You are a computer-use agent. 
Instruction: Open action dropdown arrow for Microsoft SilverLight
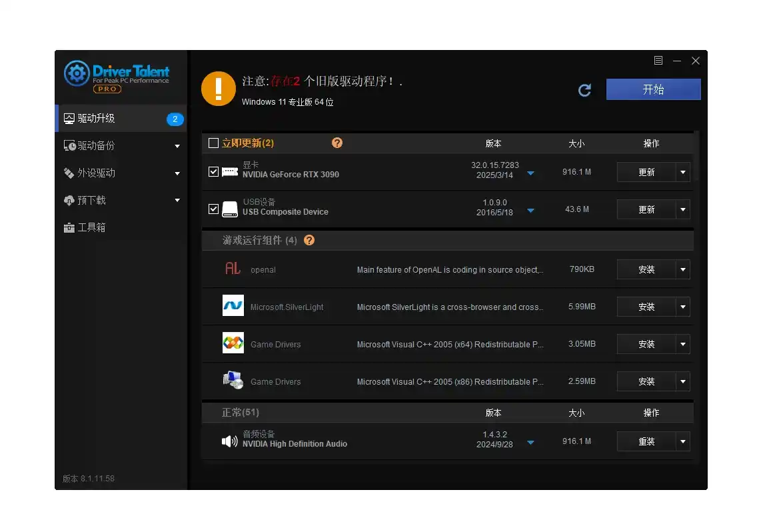[x=683, y=307]
